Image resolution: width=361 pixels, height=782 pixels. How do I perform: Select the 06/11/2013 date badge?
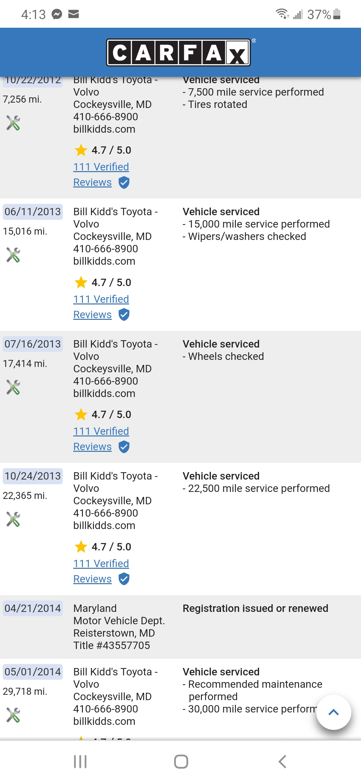pos(33,212)
